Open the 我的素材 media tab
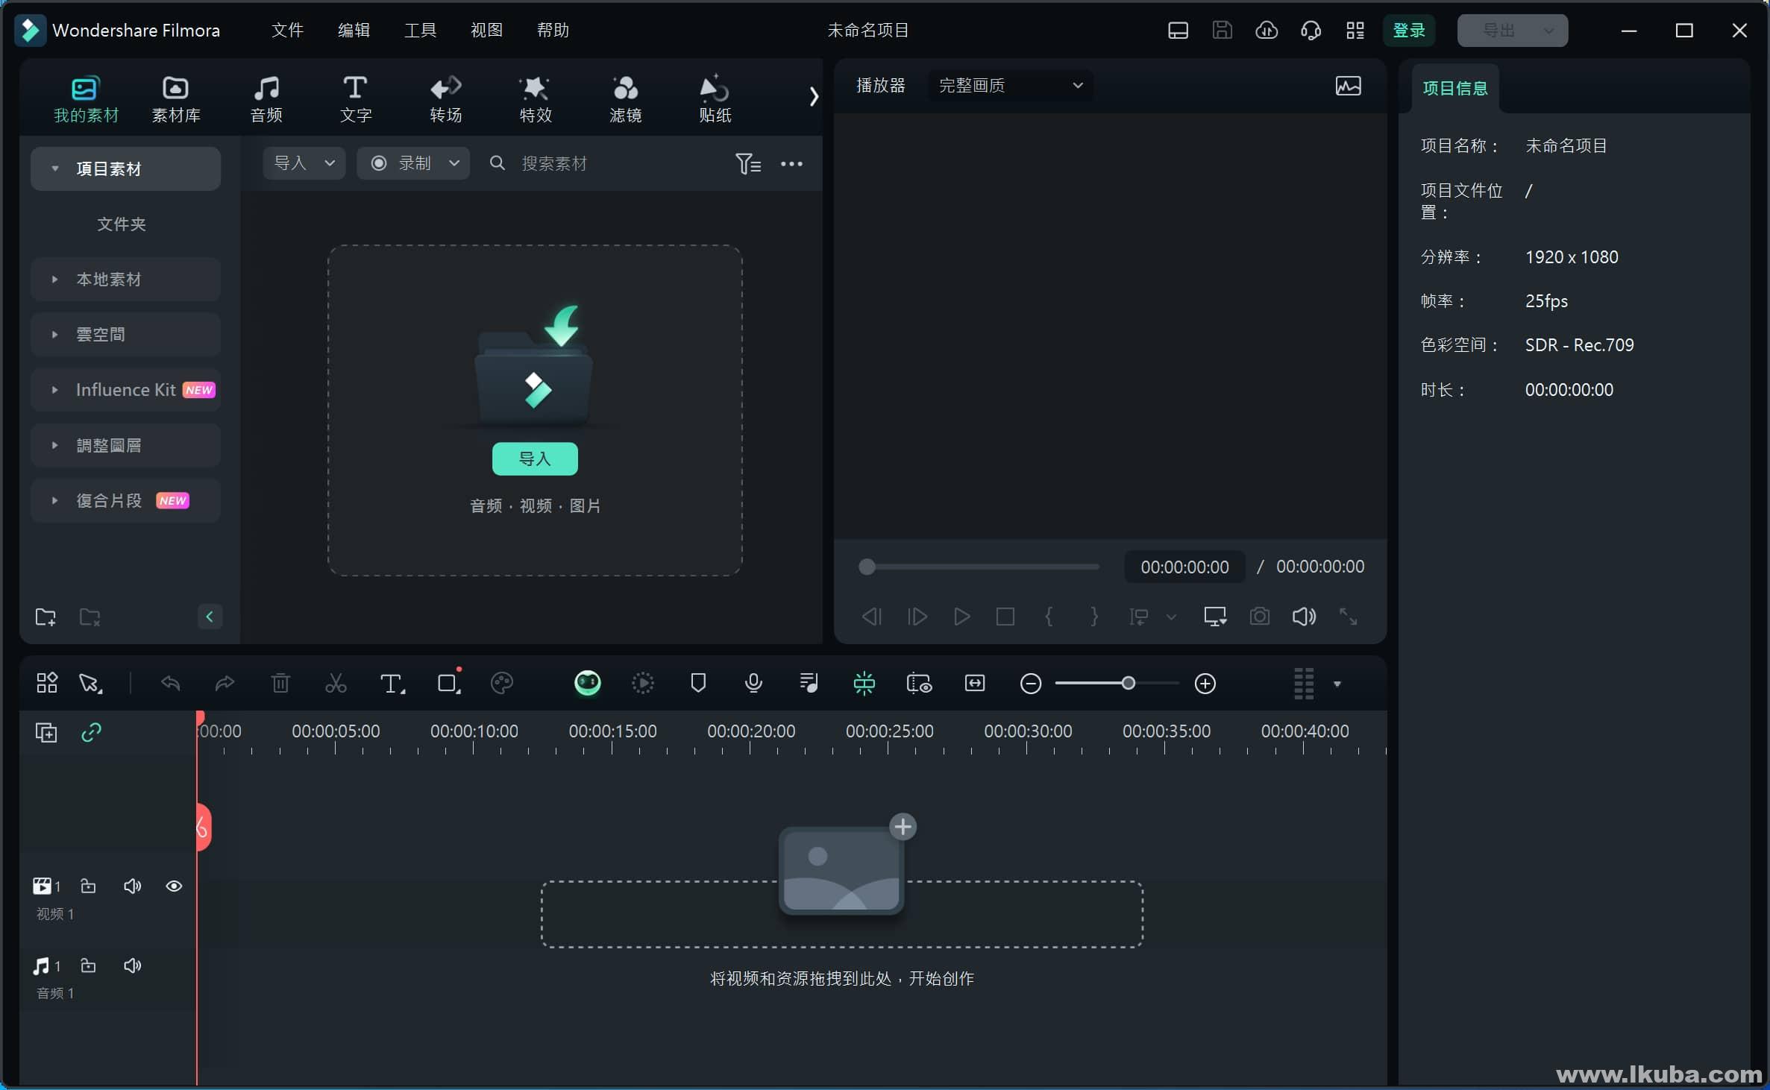 click(x=86, y=98)
